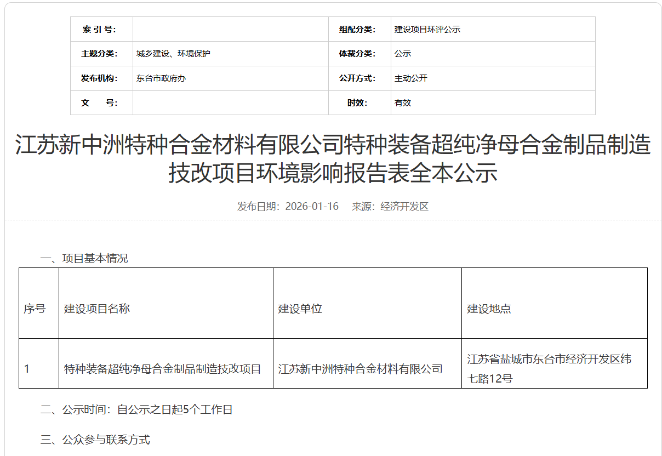This screenshot has width=662, height=456.
Task: Click the 发布机构 label cell
Action: [101, 78]
